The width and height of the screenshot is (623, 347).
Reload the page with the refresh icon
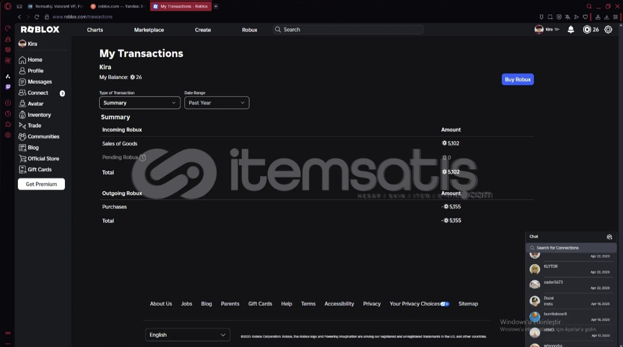click(x=37, y=17)
